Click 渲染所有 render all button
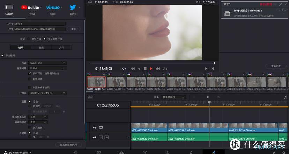 point(276,66)
